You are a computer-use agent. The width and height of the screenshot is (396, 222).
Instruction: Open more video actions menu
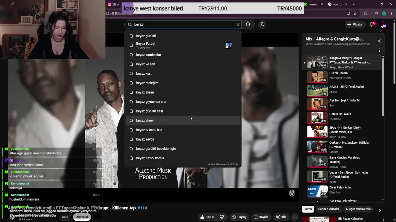[x=295, y=217]
